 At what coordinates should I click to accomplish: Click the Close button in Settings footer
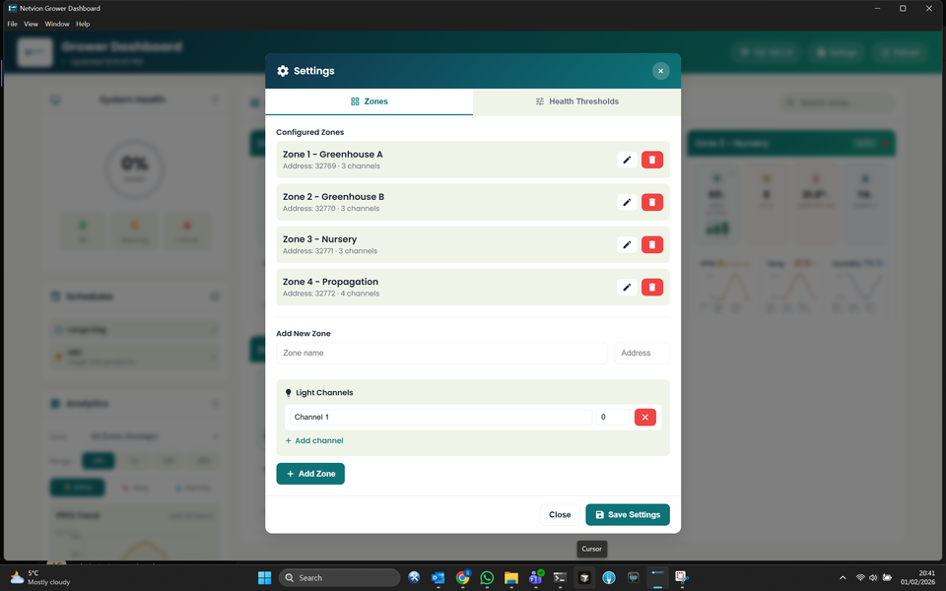(560, 514)
